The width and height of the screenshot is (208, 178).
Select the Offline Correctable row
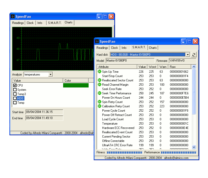[x=144, y=141]
